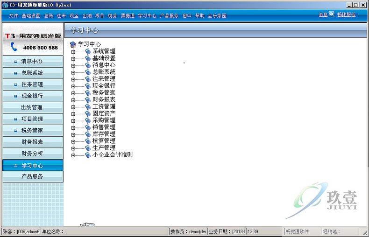Expand the 工资管理 tree node

point(73,107)
